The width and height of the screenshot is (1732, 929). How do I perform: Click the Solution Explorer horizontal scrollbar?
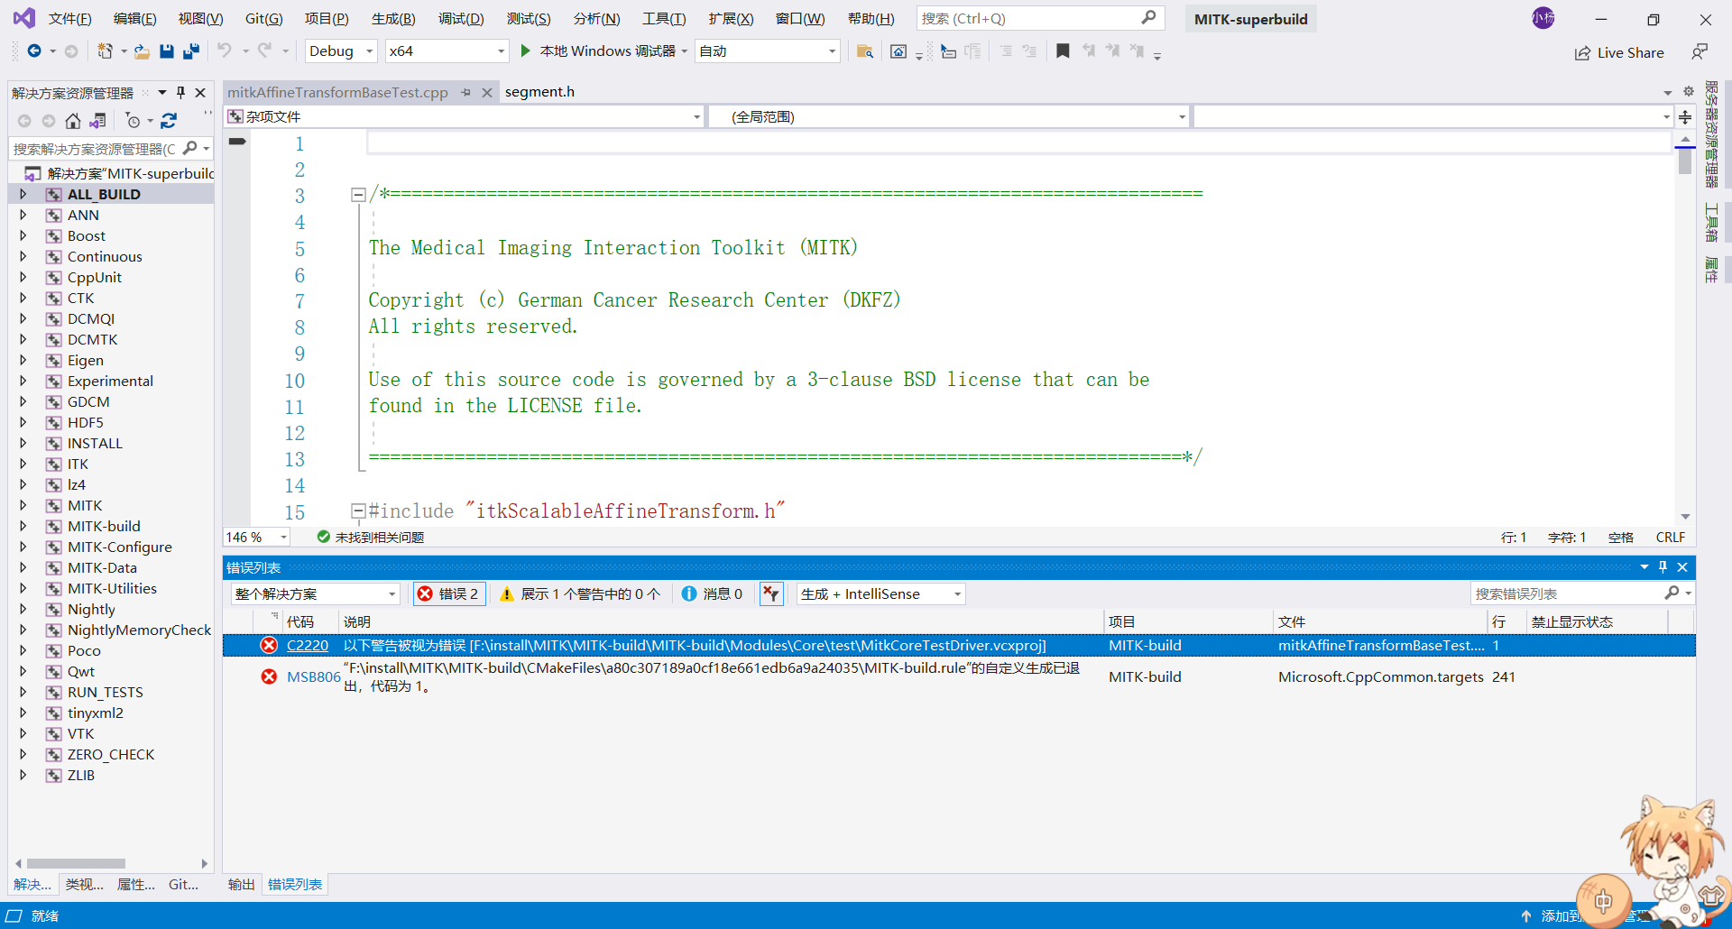coord(76,863)
